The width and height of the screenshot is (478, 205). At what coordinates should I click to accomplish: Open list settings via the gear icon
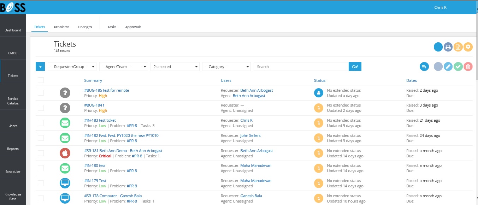pos(468,47)
